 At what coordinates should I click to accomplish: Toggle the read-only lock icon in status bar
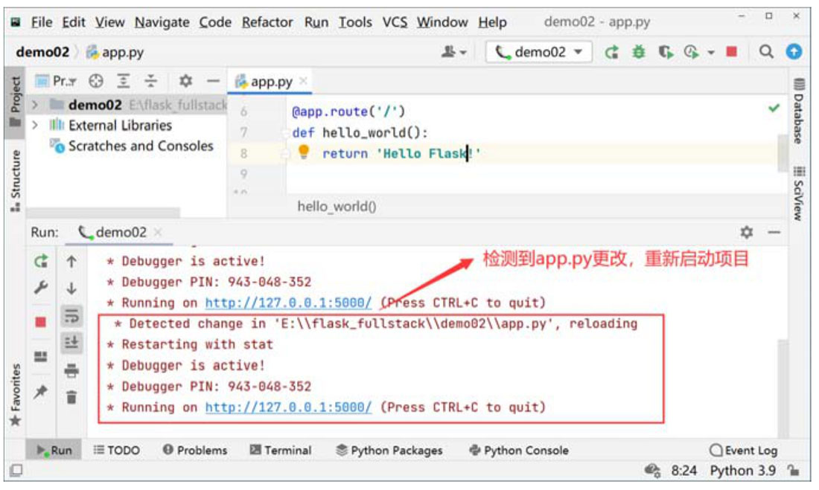point(794,471)
